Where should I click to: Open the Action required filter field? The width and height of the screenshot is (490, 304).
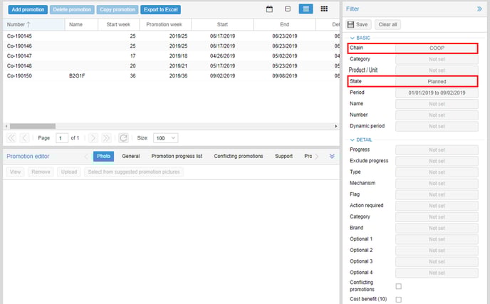437,206
